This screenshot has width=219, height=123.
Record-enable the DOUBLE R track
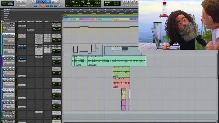click(x=4, y=81)
